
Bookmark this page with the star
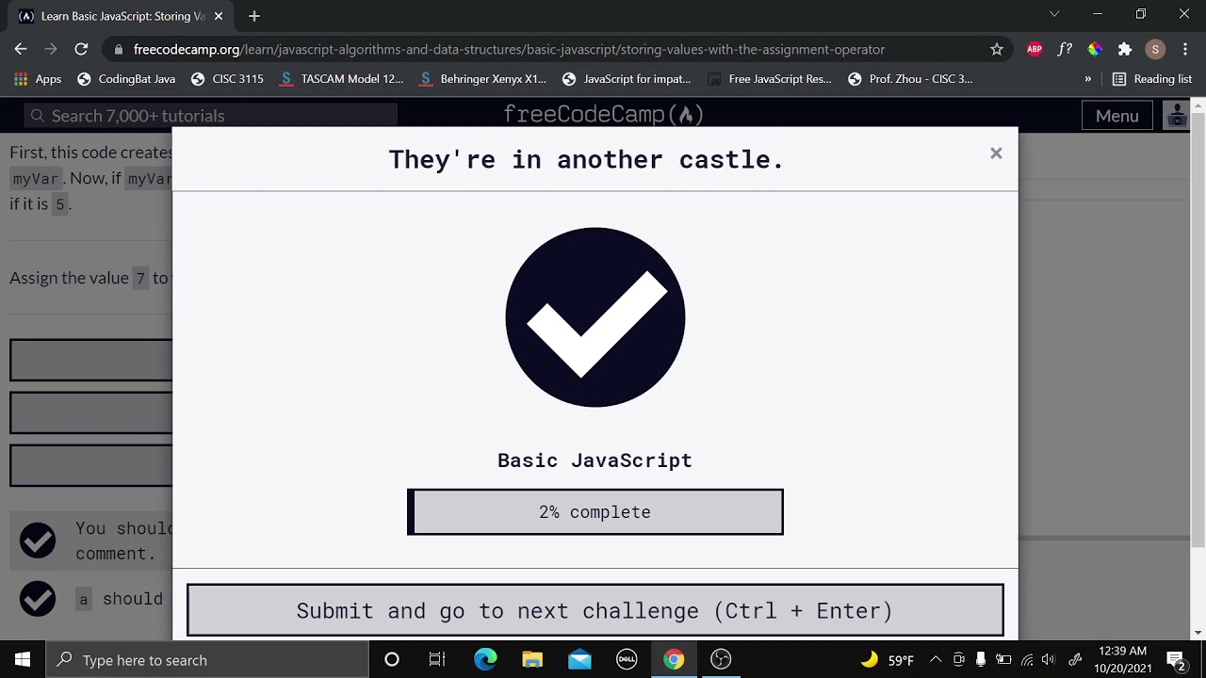[997, 49]
